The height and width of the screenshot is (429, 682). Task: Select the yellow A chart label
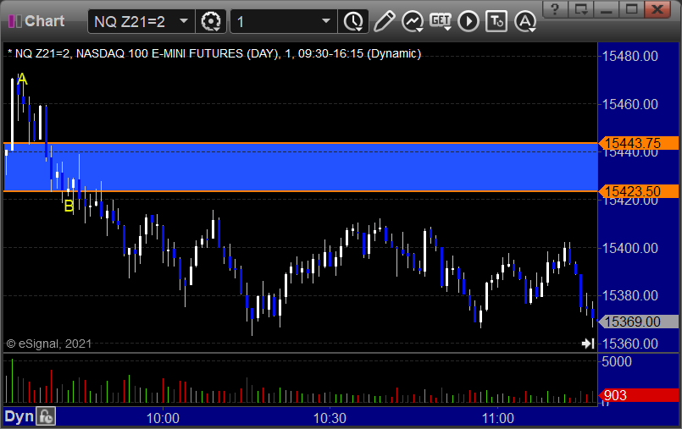(22, 80)
